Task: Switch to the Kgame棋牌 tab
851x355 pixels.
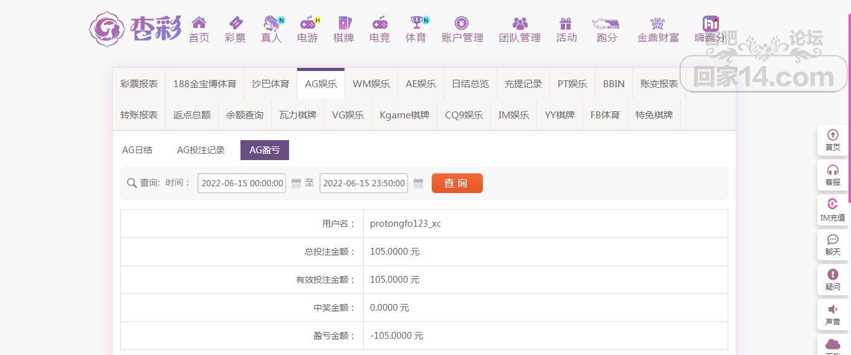Action: coord(404,115)
